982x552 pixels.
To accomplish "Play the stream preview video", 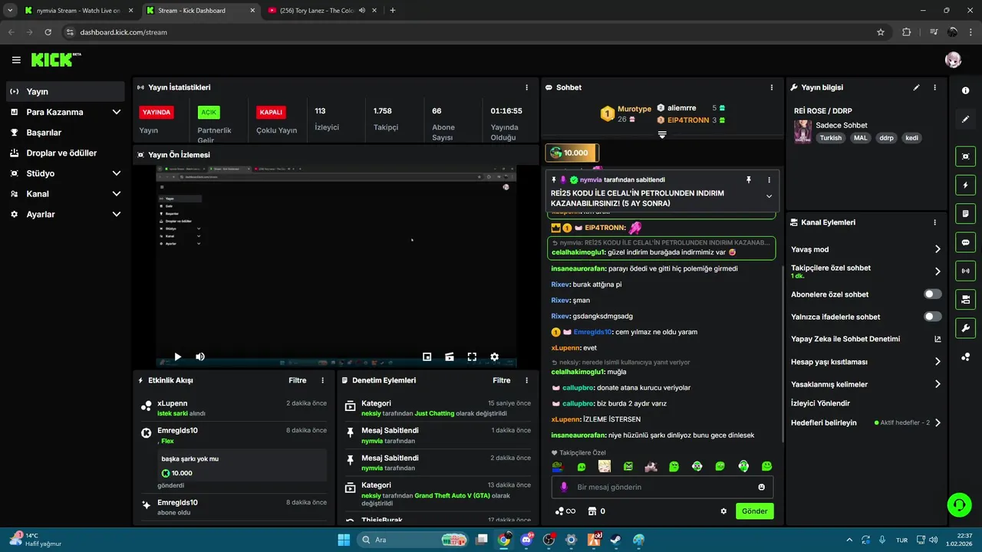I will pyautogui.click(x=177, y=356).
